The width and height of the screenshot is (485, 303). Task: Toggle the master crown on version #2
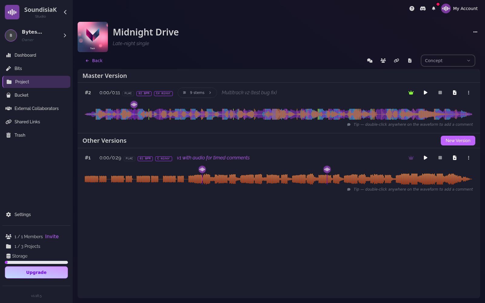pyautogui.click(x=411, y=93)
